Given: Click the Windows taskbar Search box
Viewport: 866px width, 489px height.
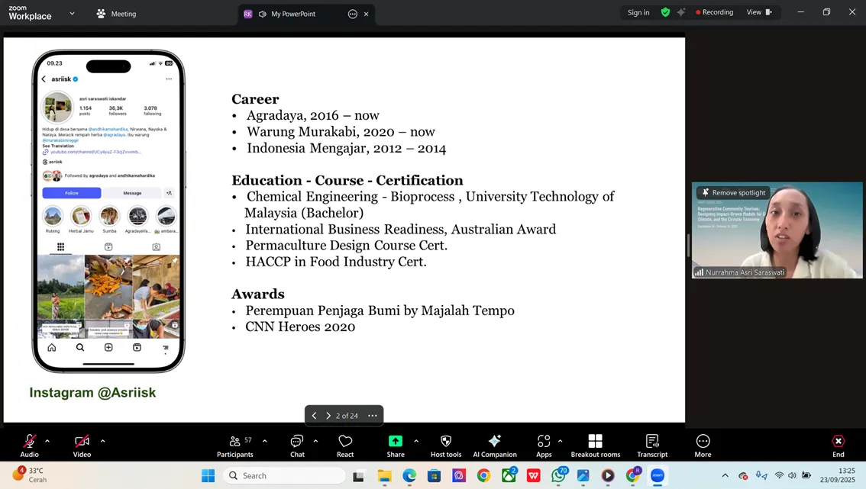Looking at the screenshot, I should pos(284,475).
